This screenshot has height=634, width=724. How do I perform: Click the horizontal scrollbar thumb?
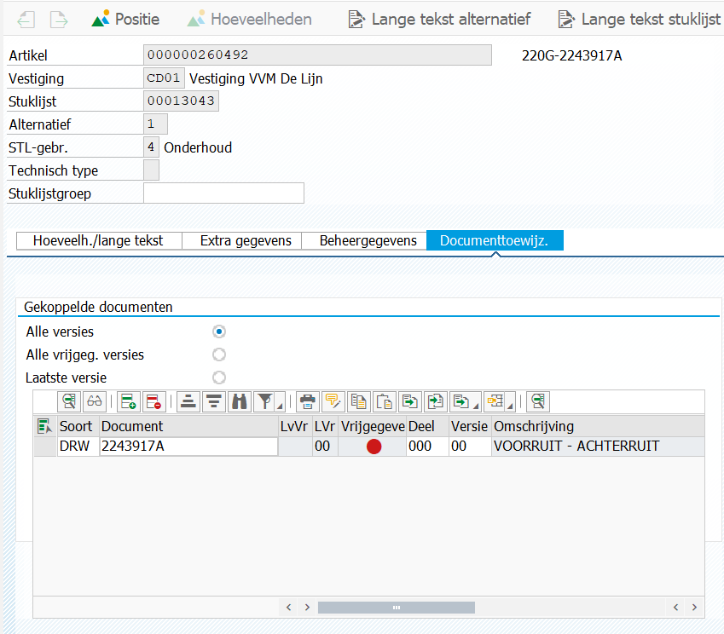coord(397,608)
